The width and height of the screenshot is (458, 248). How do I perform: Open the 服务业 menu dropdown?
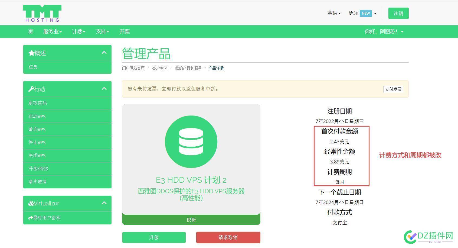(53, 31)
